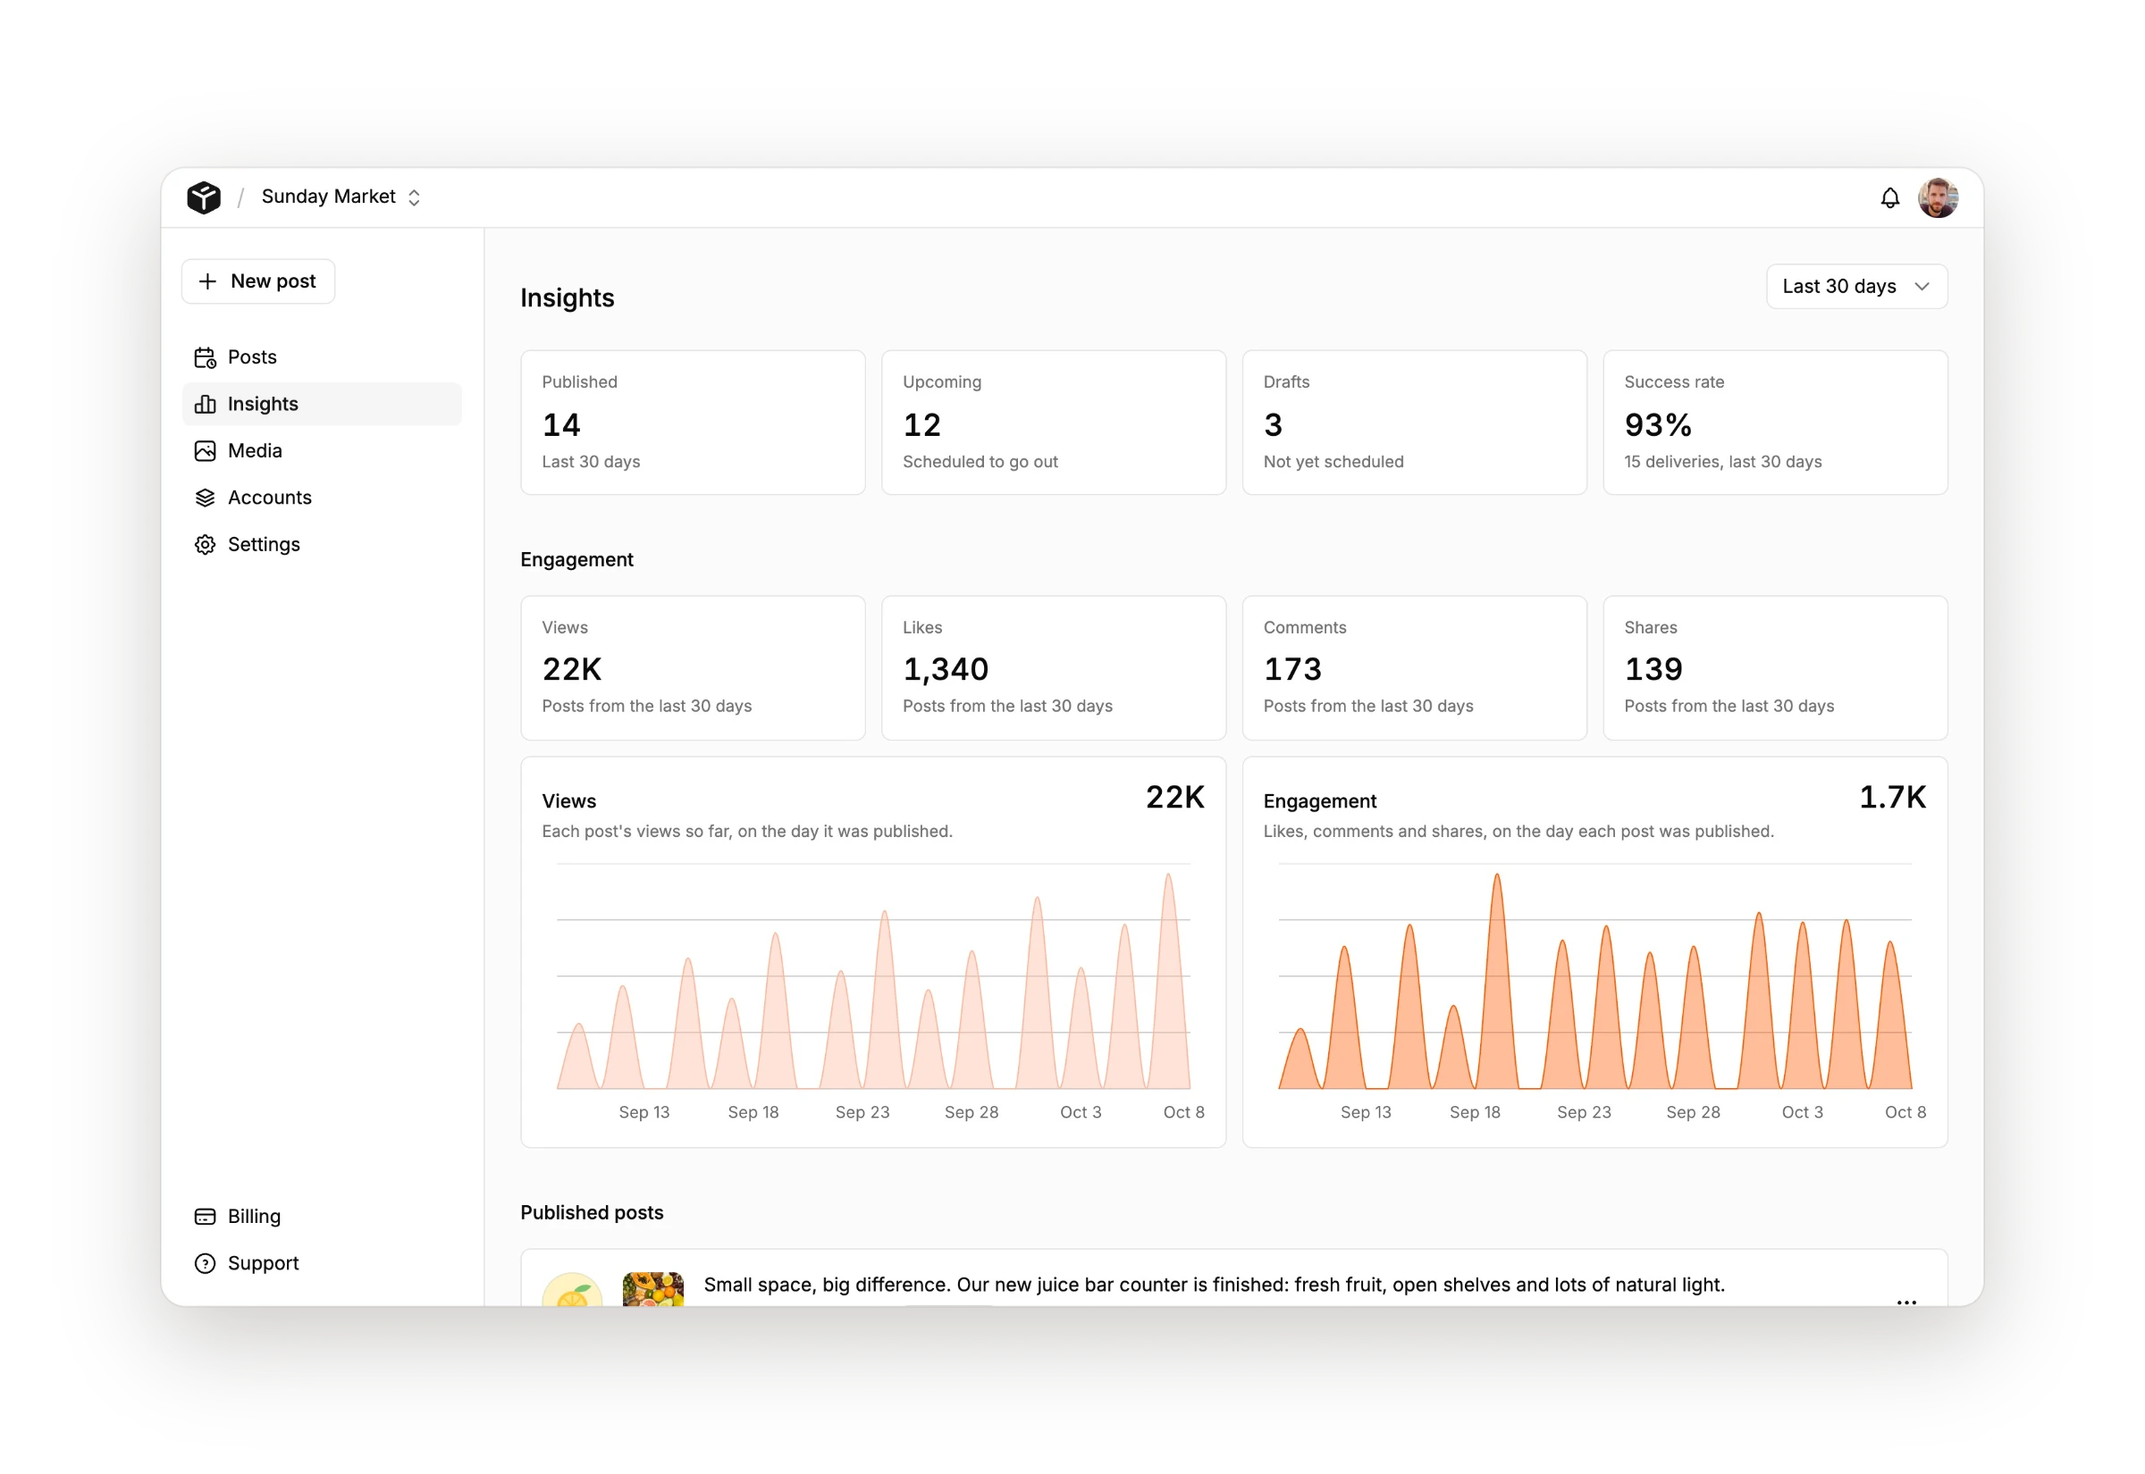Open the Last 30 days dropdown

1855,286
